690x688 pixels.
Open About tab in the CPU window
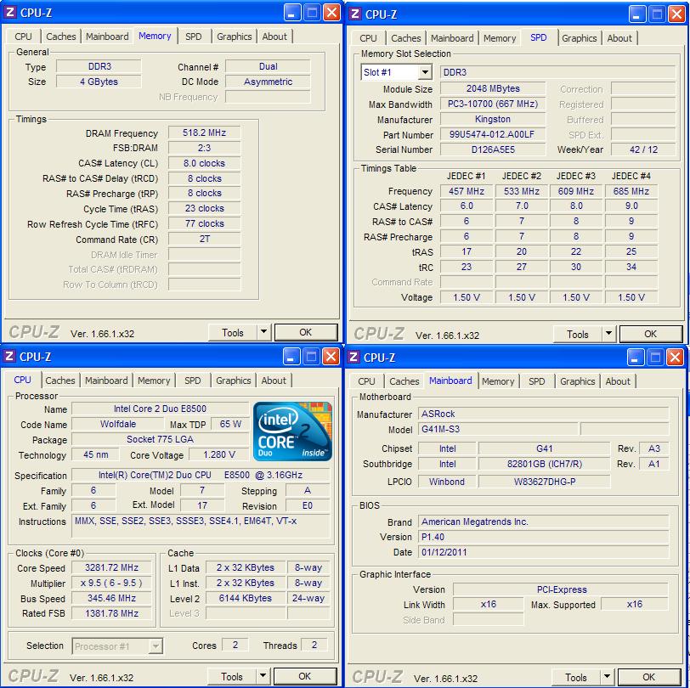click(x=274, y=381)
